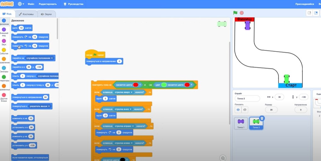Select the События block category
Image resolution: width=321 pixels, height=161 pixels.
4,51
